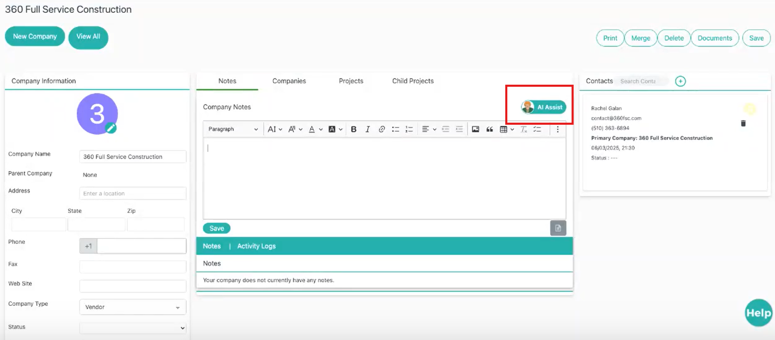
Task: Insert a numbered list
Action: point(409,129)
